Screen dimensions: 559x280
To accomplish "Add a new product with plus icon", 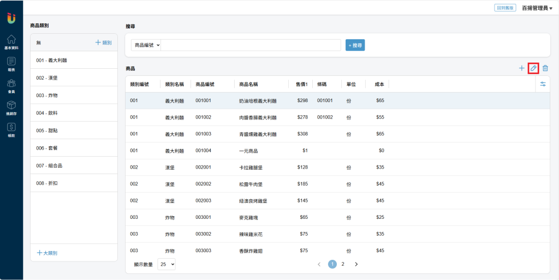I will click(x=521, y=68).
